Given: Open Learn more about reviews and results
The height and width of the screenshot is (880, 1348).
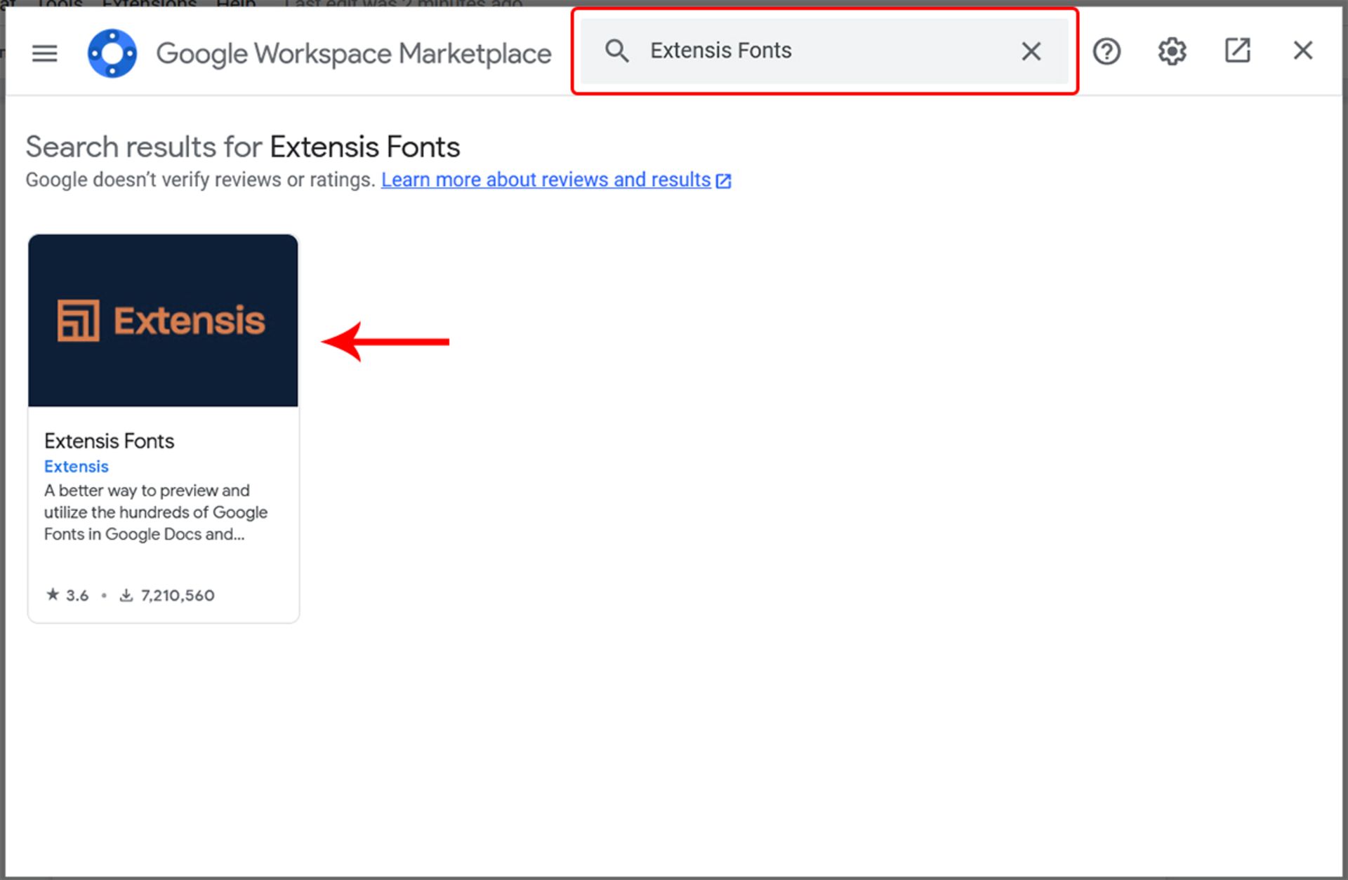Looking at the screenshot, I should (x=546, y=180).
